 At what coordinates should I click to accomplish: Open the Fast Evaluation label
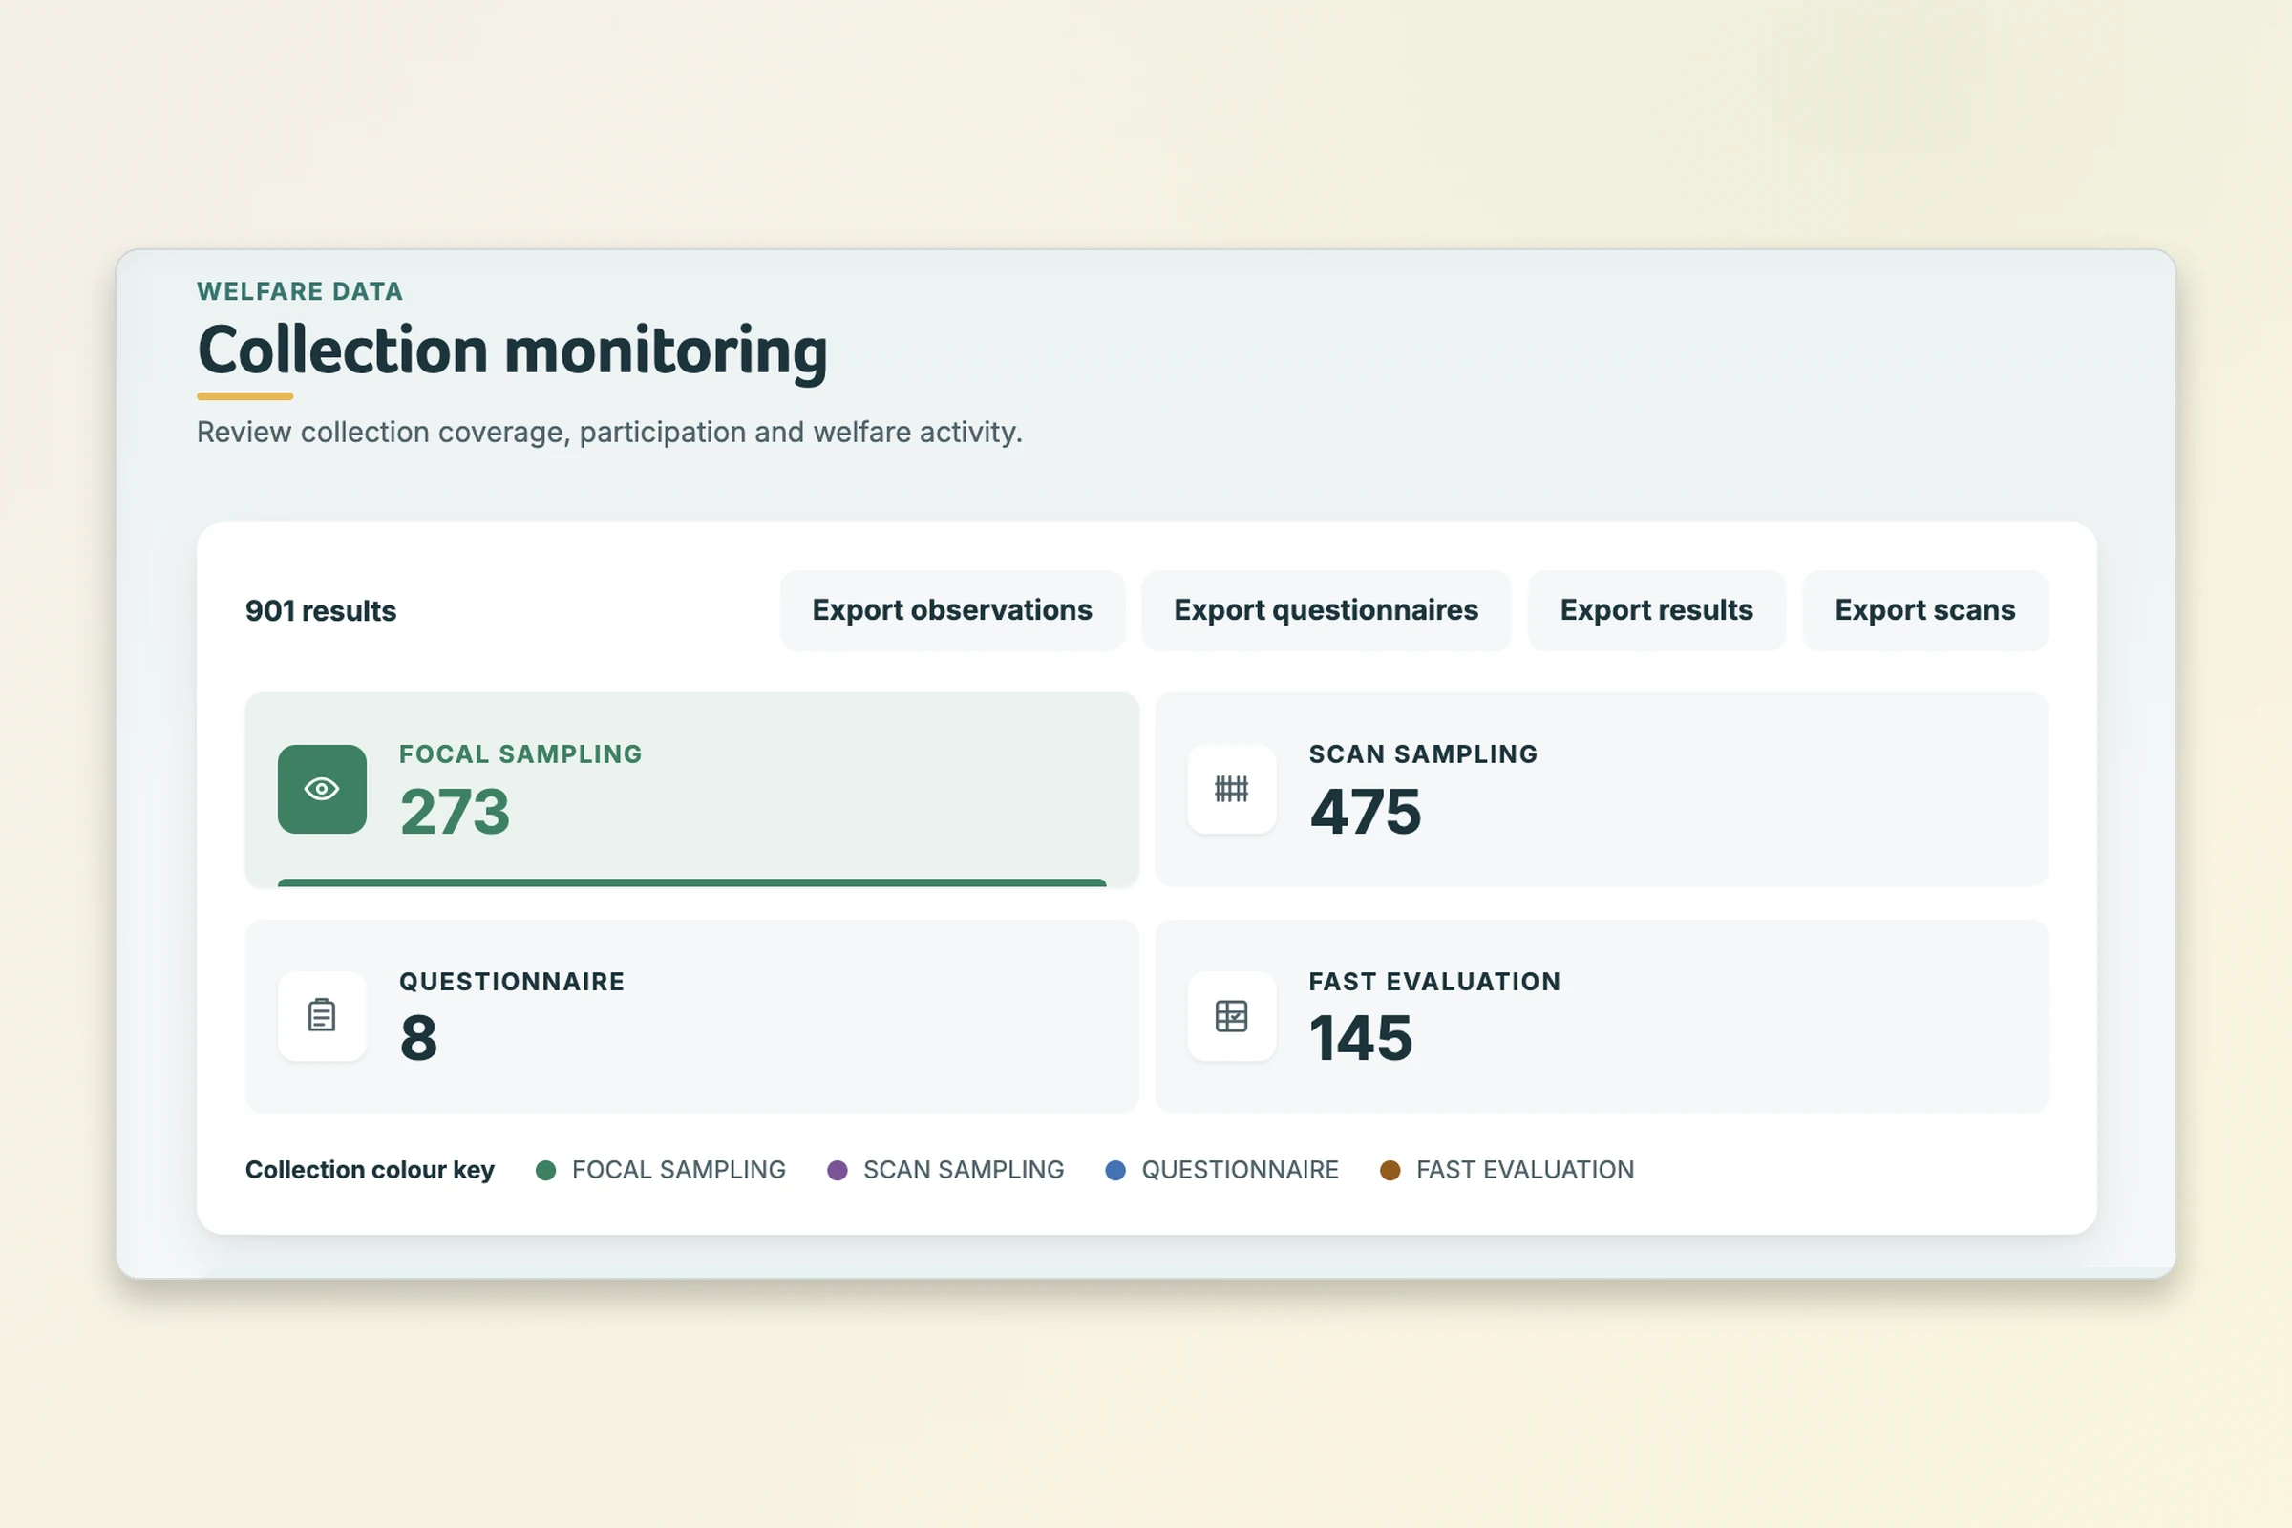1434,982
